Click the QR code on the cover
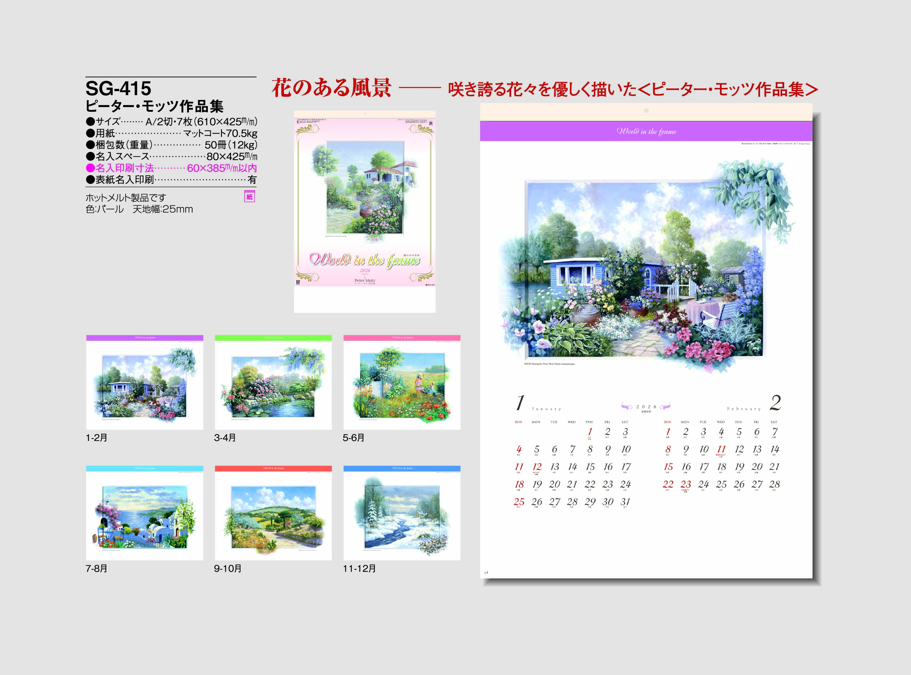The image size is (911, 675). [x=298, y=283]
